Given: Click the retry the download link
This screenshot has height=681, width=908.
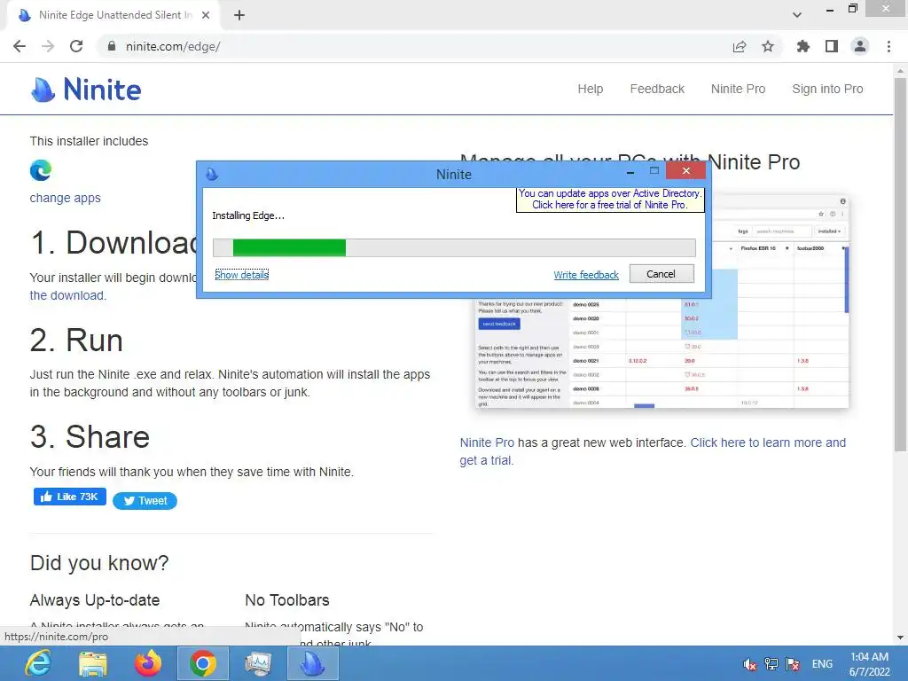Looking at the screenshot, I should click(x=67, y=295).
